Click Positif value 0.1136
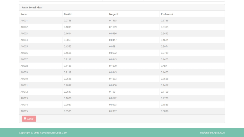Image resolution: width=244 pixels, height=137 pixels. (67, 66)
